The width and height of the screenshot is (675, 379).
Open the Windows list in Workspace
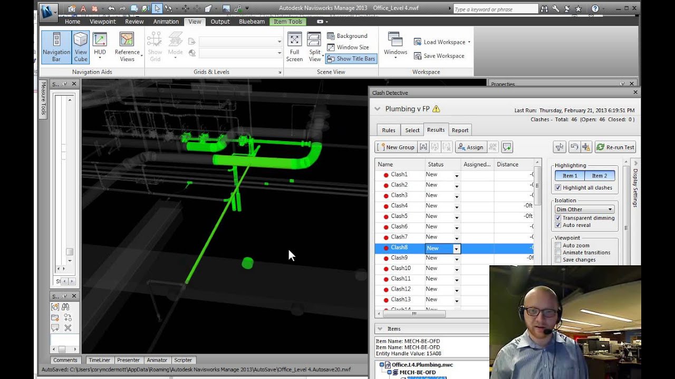coord(395,46)
